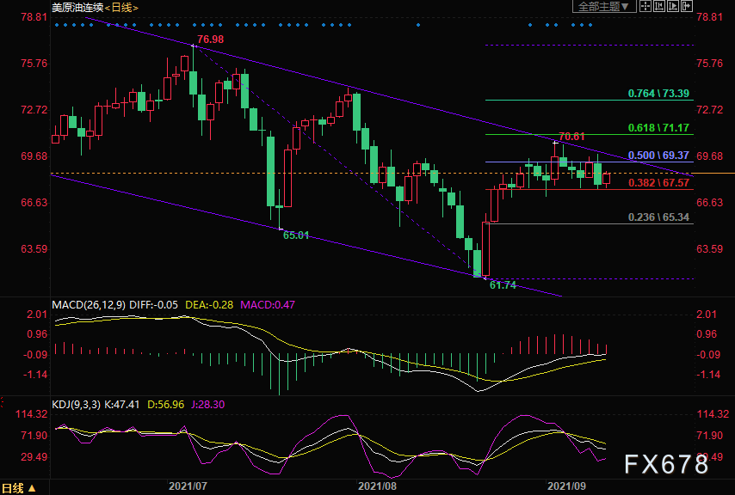The image size is (735, 495).
Task: Click the J:28.30 value in KDJ header
Action: tap(208, 404)
